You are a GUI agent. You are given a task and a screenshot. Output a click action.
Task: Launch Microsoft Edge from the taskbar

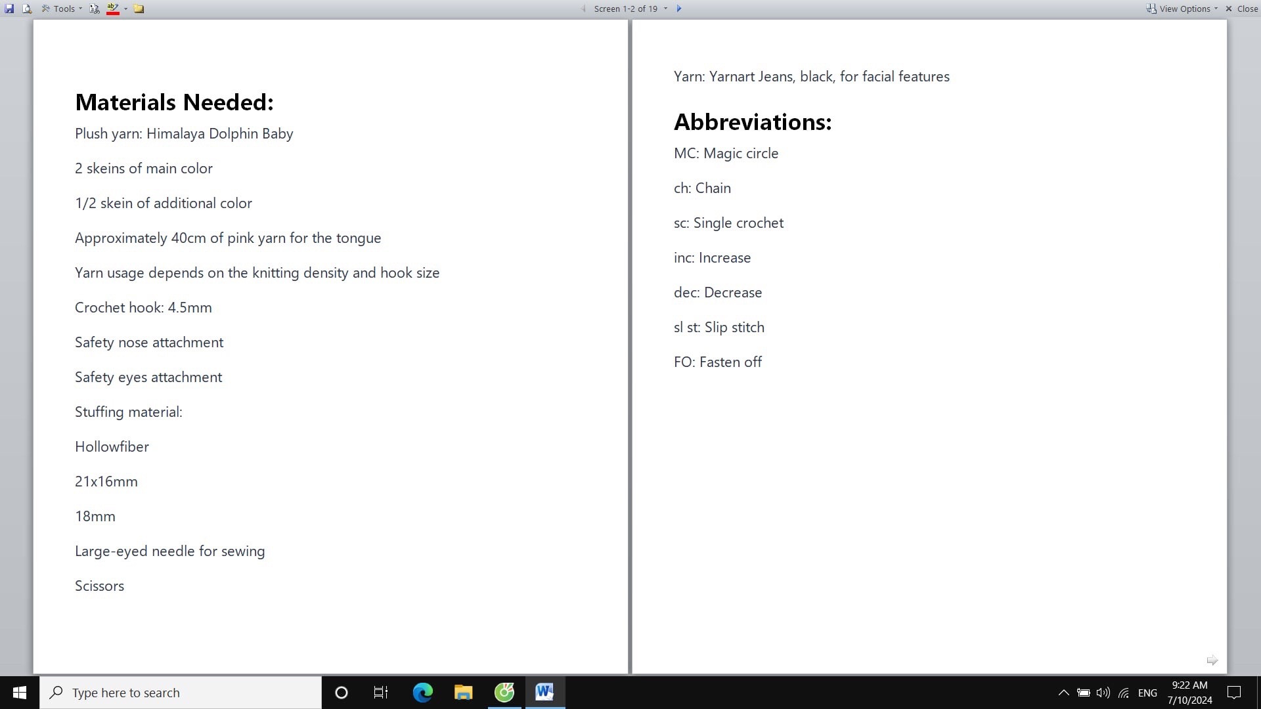coord(422,693)
